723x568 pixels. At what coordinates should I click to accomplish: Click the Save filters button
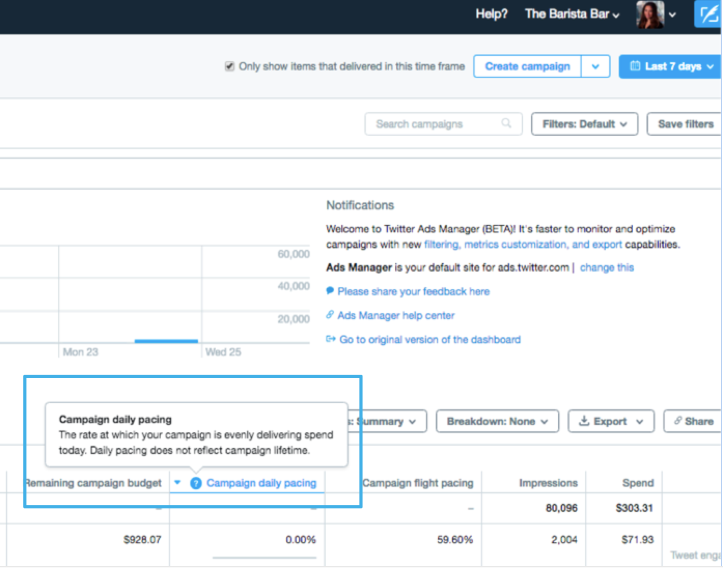tap(685, 124)
